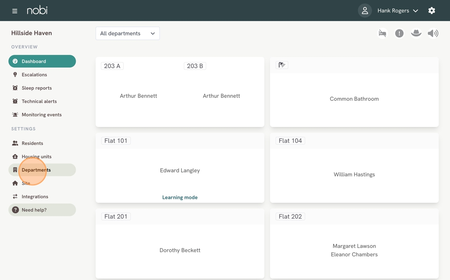Click the shower icon on Common Bathroom

point(282,65)
